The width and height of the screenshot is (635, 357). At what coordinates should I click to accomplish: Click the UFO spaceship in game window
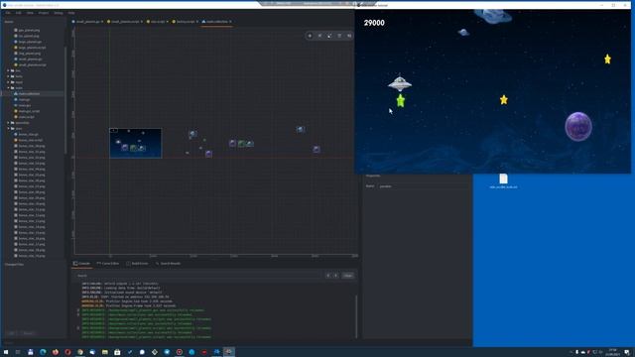[400, 82]
